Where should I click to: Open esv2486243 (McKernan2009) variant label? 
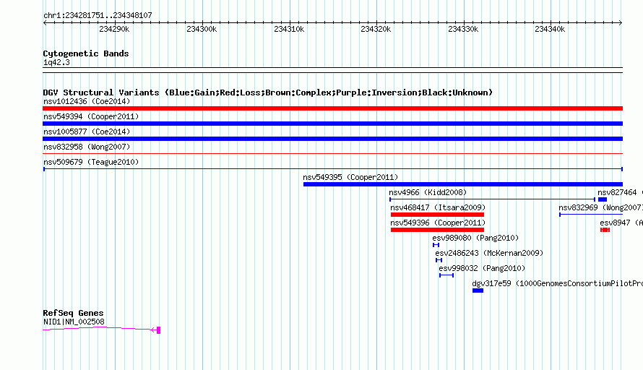489,253
